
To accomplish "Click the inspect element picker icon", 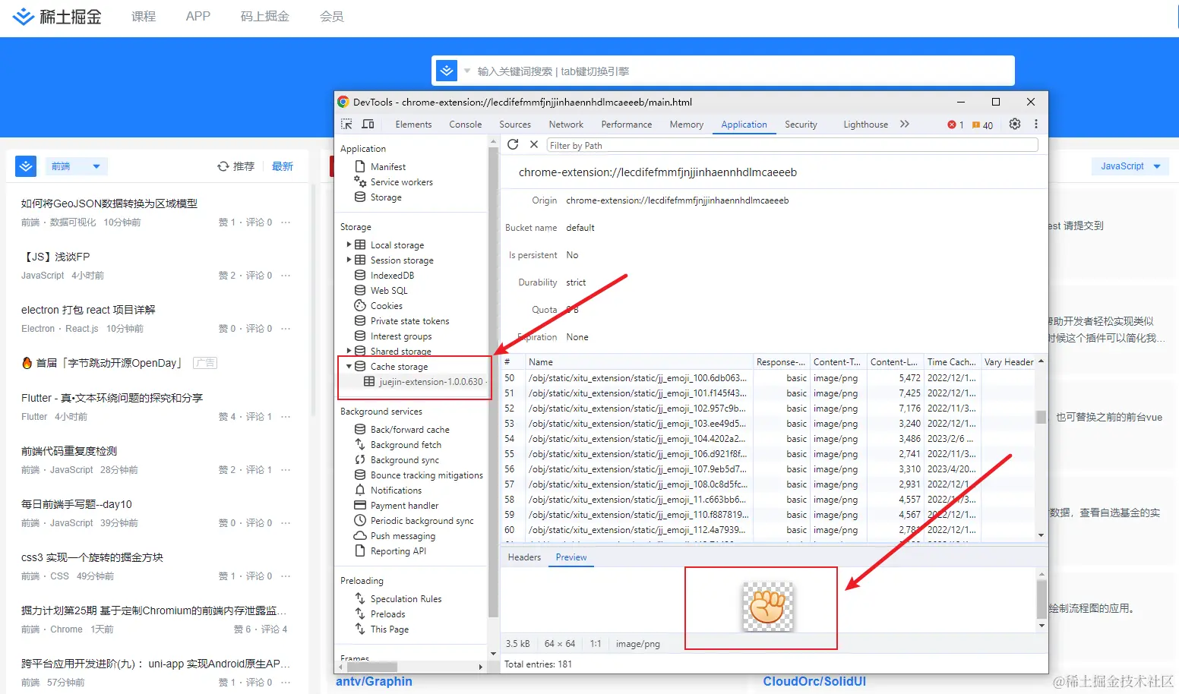I will point(346,125).
